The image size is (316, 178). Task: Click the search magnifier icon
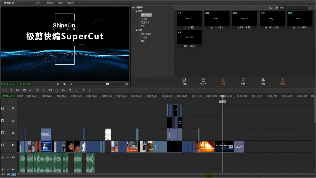click(310, 8)
